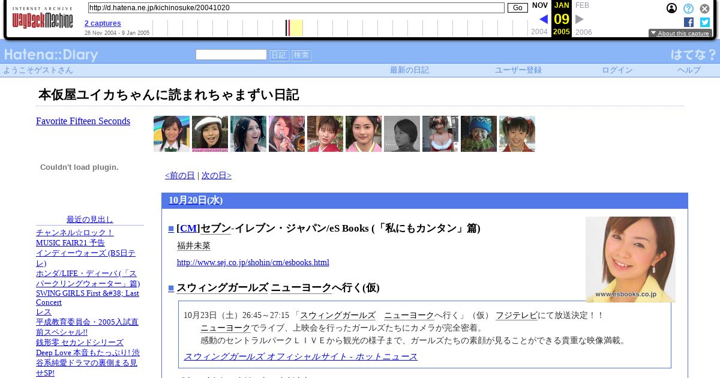
Task: Click eighth thumbnail, Santa costume photo
Action: coord(440,134)
